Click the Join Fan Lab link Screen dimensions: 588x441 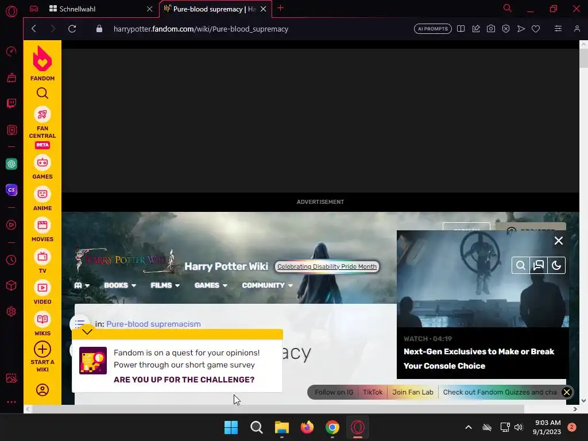[x=412, y=392]
